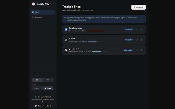Click the Sites grid icon
The width and height of the screenshot is (175, 109).
(33, 12)
